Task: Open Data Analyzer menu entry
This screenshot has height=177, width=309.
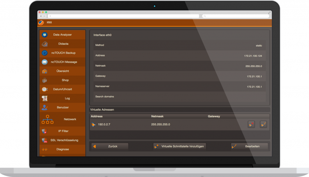Action: pyautogui.click(x=62, y=35)
